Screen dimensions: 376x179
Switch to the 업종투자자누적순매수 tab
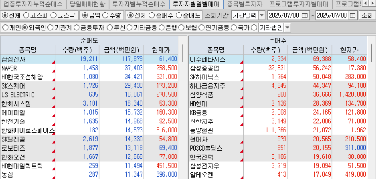(33, 4)
